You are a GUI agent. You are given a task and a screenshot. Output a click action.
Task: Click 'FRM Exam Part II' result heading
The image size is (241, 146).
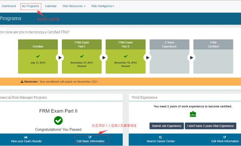[x=58, y=111]
